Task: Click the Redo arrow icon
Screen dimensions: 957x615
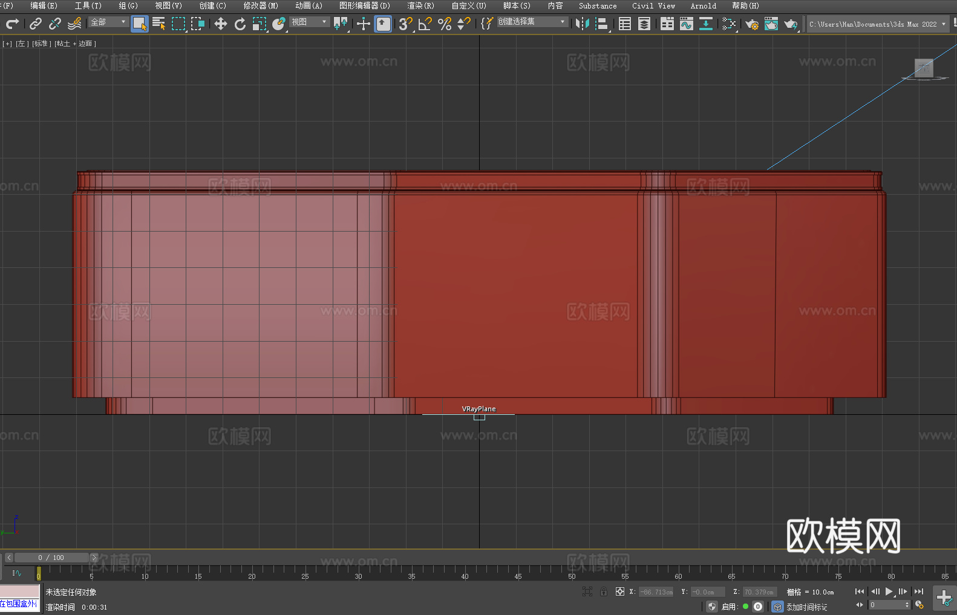Action: tap(12, 24)
